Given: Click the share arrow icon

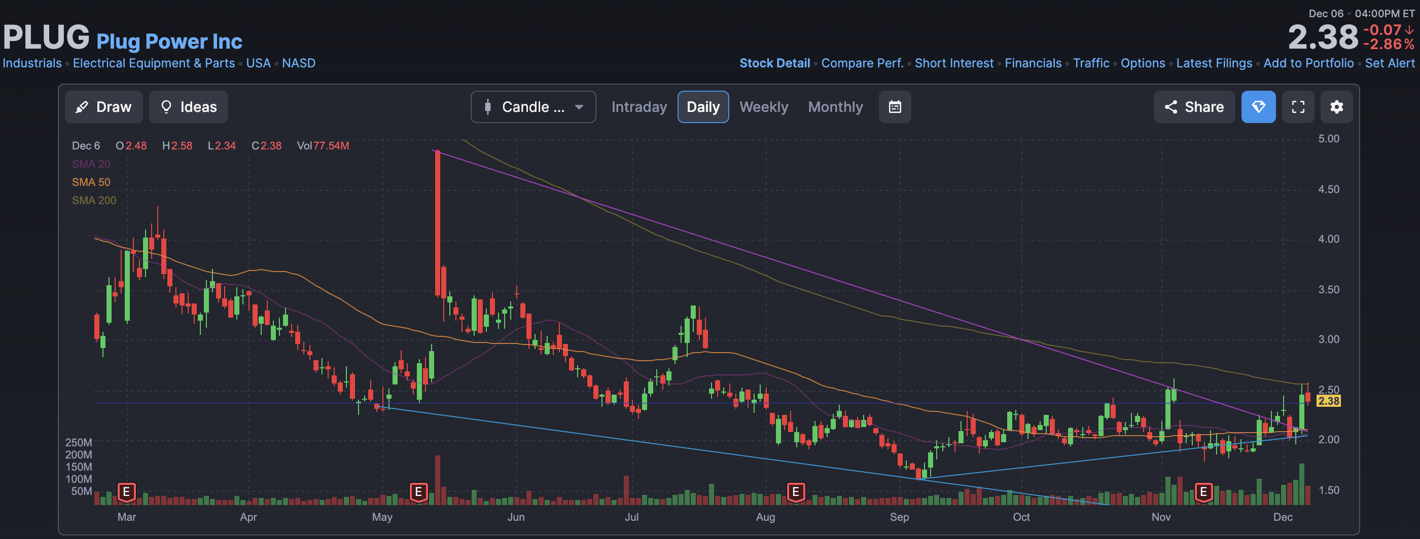Looking at the screenshot, I should pos(1171,107).
